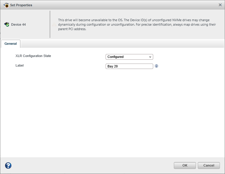
Task: Click the XLR Configuration State caption
Action: [x=33, y=56]
